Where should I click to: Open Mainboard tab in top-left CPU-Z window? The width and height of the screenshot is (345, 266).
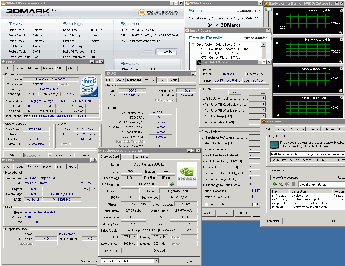point(33,69)
